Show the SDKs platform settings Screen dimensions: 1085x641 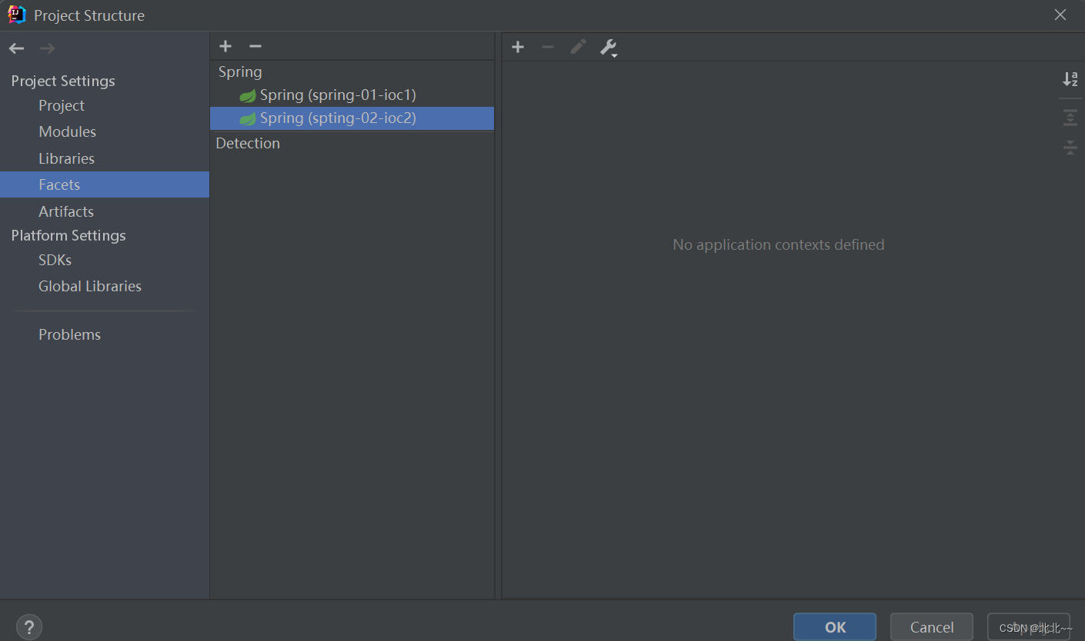[x=55, y=260]
